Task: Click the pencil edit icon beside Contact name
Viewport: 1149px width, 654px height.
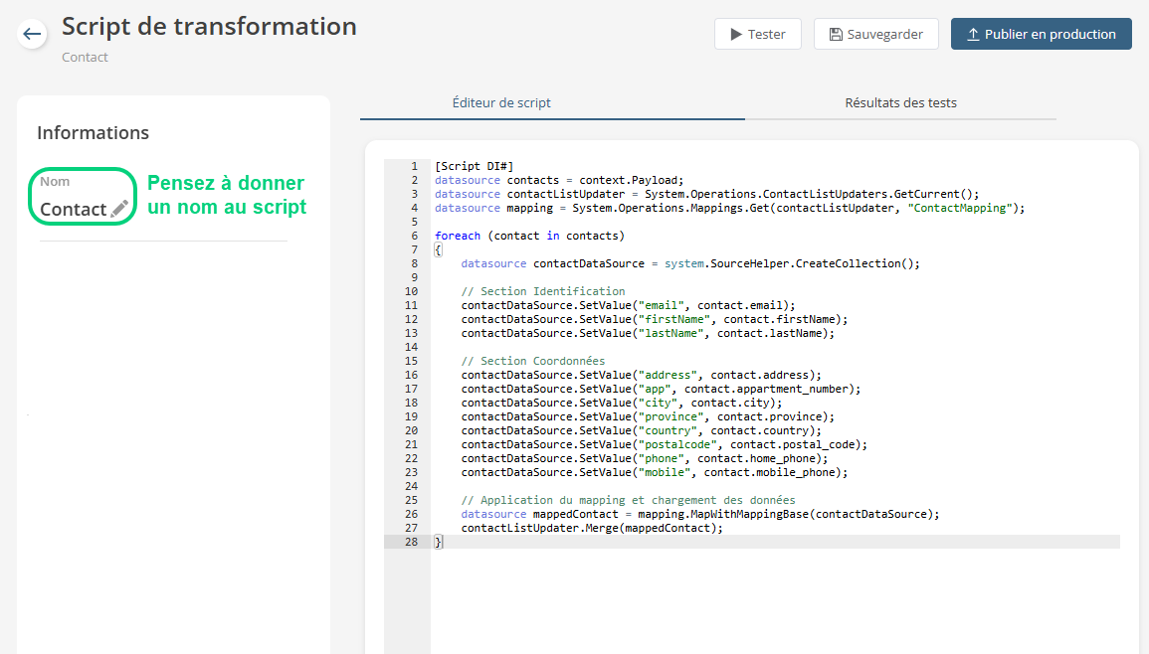Action: click(119, 209)
